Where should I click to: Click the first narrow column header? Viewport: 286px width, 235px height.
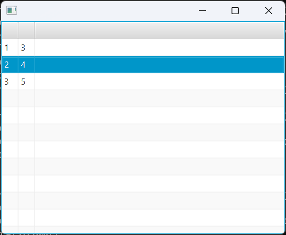pos(10,31)
